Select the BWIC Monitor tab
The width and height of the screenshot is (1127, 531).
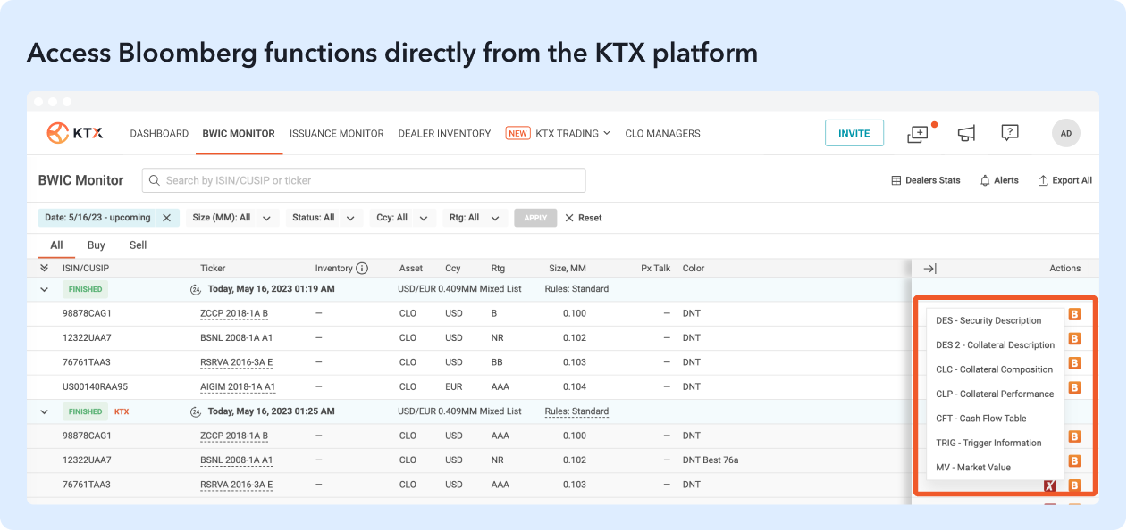(239, 133)
